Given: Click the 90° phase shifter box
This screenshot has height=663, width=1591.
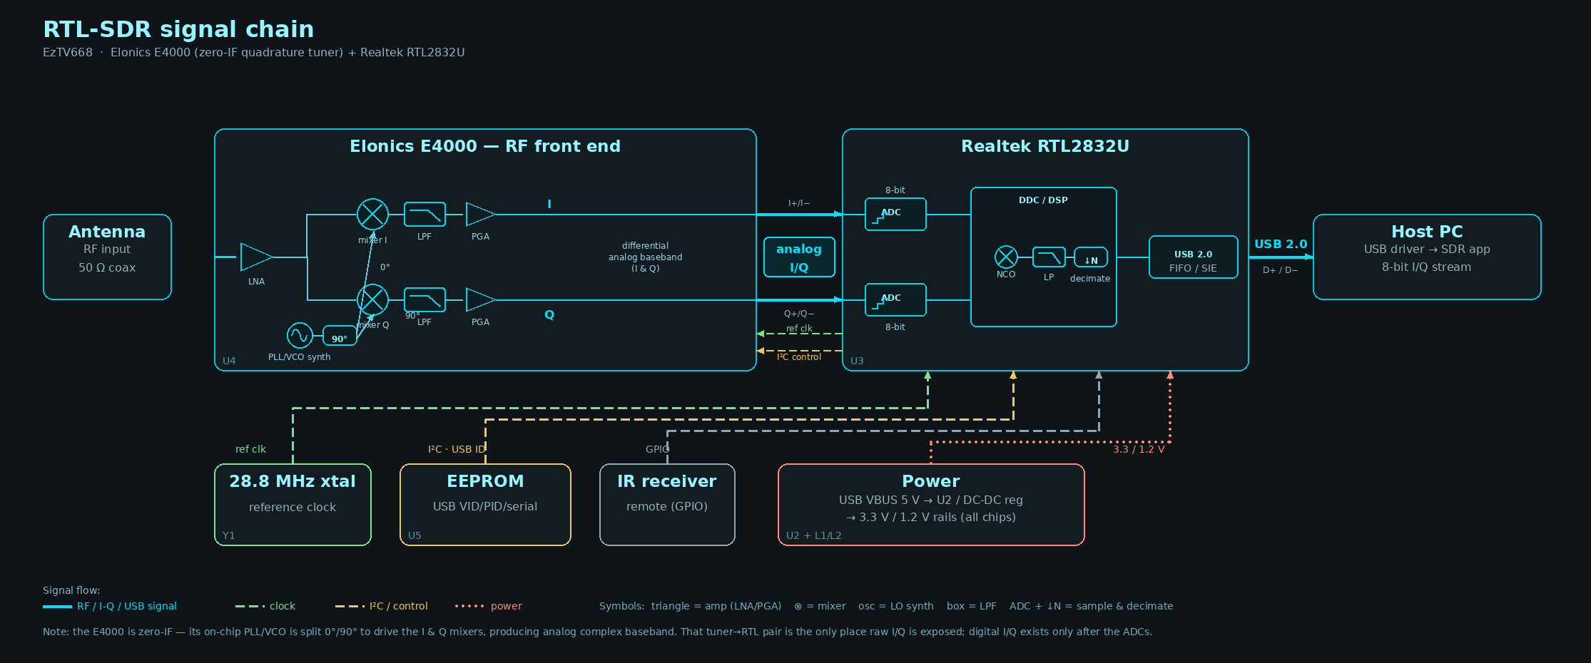Looking at the screenshot, I should click(x=340, y=336).
